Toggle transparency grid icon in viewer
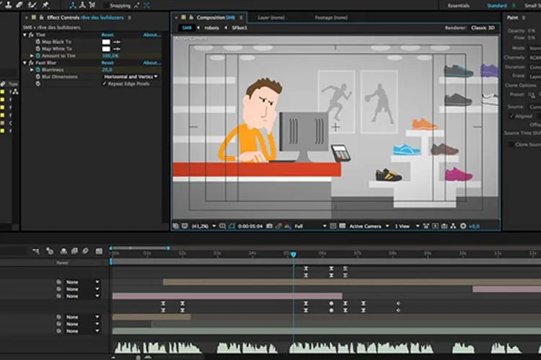This screenshot has width=541, height=360. pos(342,226)
